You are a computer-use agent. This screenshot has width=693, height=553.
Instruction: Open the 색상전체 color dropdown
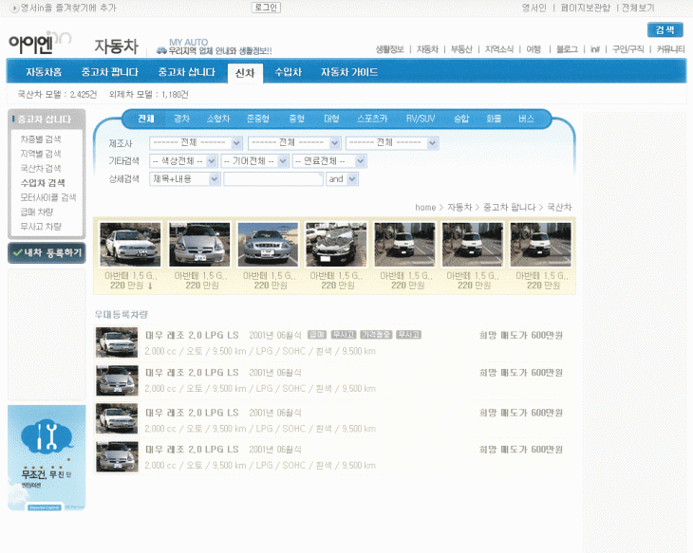(184, 161)
